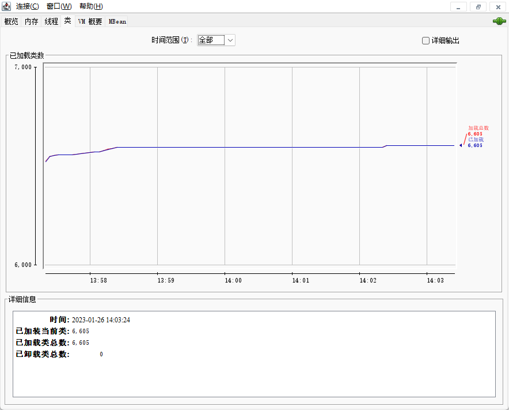Click the 已加载类总数 value 6,605

pos(81,343)
